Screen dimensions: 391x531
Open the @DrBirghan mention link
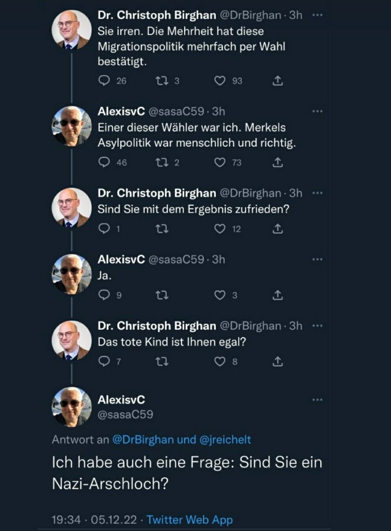pos(142,440)
